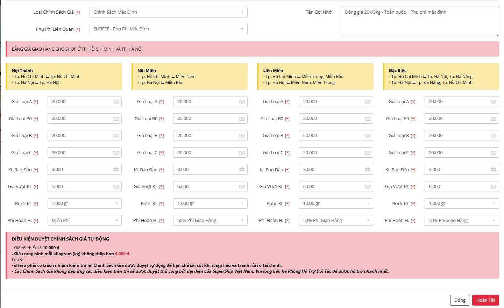Open Phụ Phí Liên Quan dropdown
Viewport: 504px width, 308px height.
(168, 29)
